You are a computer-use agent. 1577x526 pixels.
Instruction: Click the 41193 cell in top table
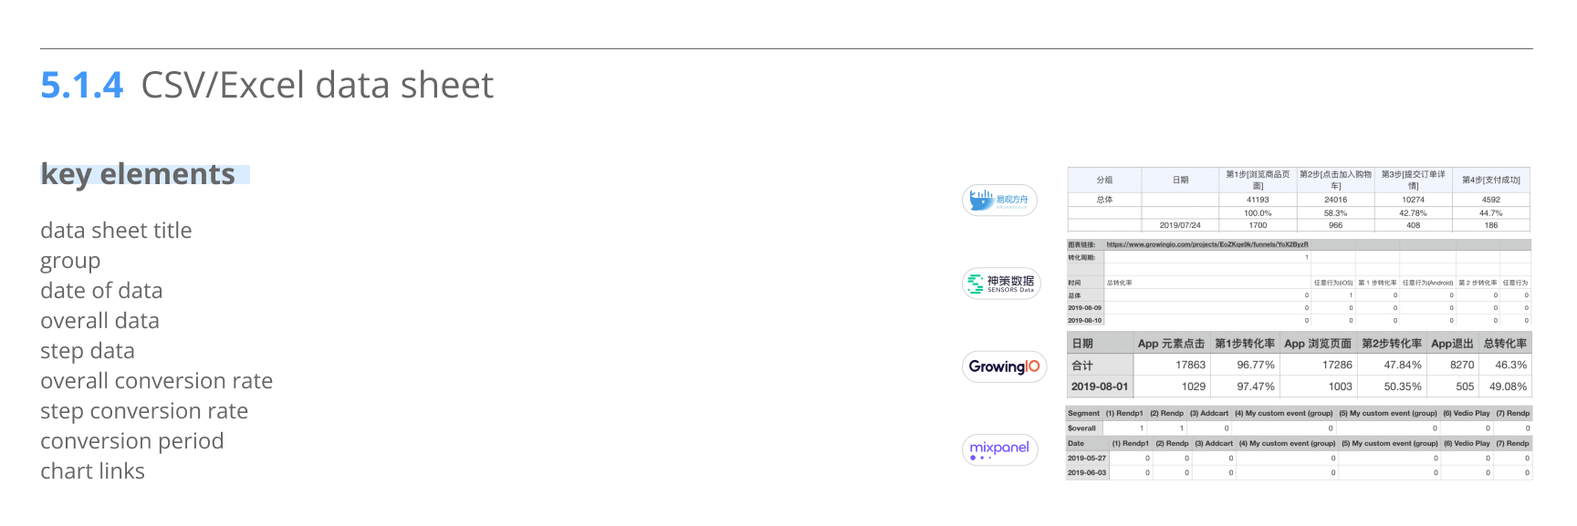[x=1257, y=200]
